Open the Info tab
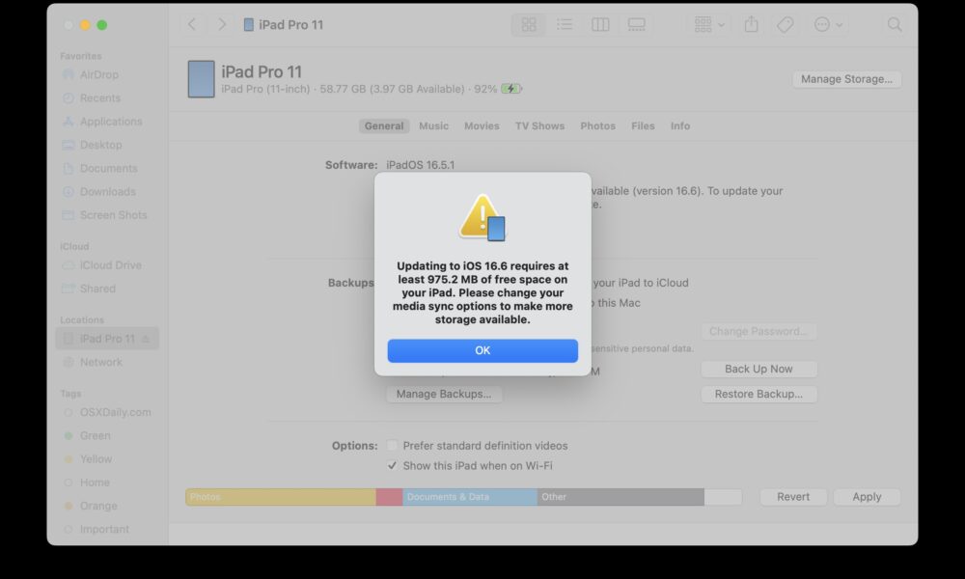The height and width of the screenshot is (579, 965). point(680,126)
